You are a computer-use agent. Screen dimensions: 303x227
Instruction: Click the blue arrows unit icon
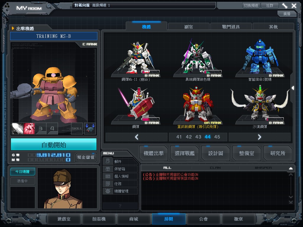pos(90,129)
